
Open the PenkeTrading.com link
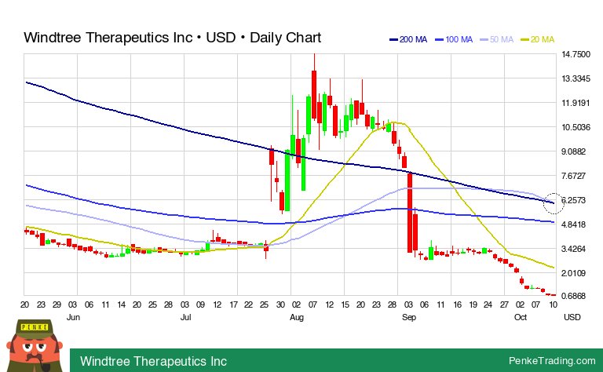pos(552,360)
